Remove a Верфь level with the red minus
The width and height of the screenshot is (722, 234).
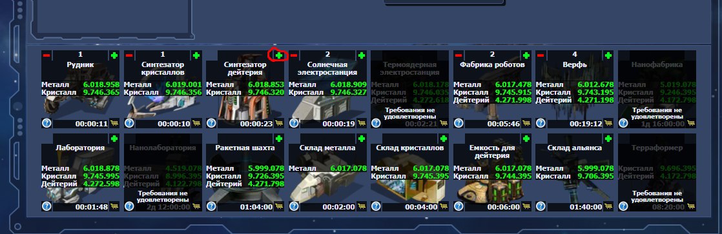541,55
